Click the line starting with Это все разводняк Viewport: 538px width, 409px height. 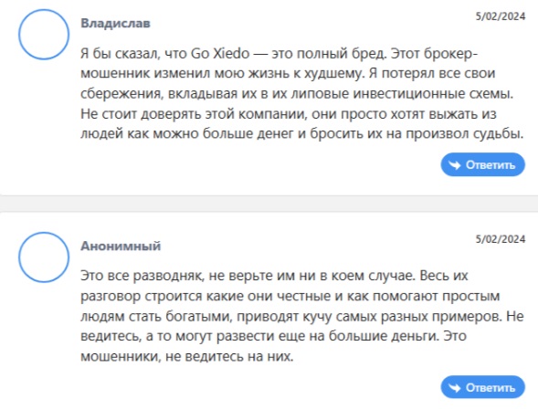[x=274, y=276]
